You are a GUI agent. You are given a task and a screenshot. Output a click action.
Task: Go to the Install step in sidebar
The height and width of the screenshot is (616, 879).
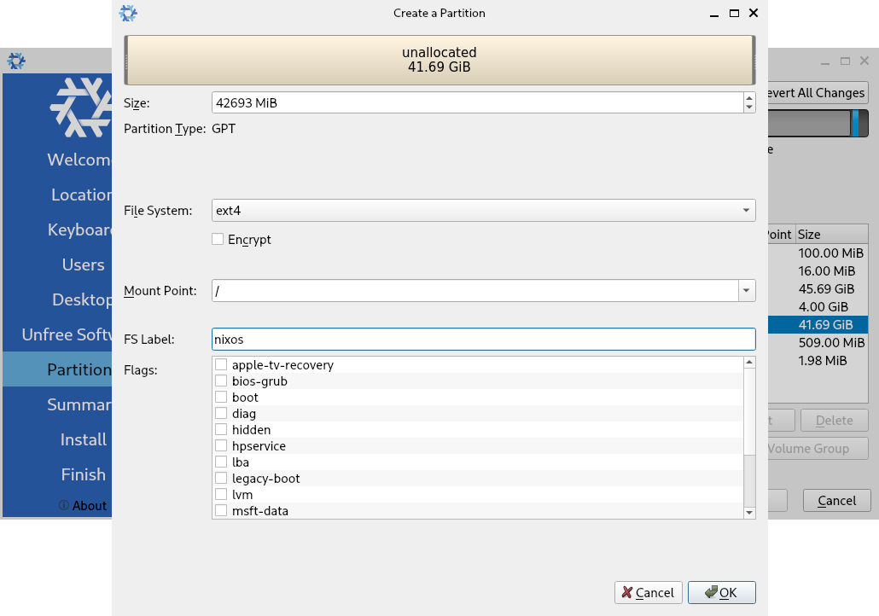tap(83, 439)
